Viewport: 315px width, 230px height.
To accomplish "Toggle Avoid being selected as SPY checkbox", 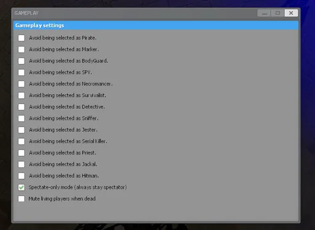I will pos(22,73).
